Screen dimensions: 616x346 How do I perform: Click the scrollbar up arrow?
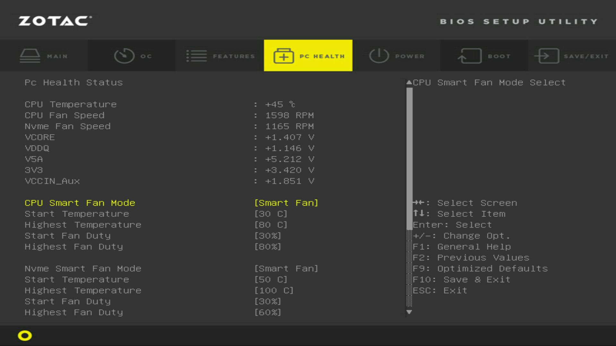409,83
